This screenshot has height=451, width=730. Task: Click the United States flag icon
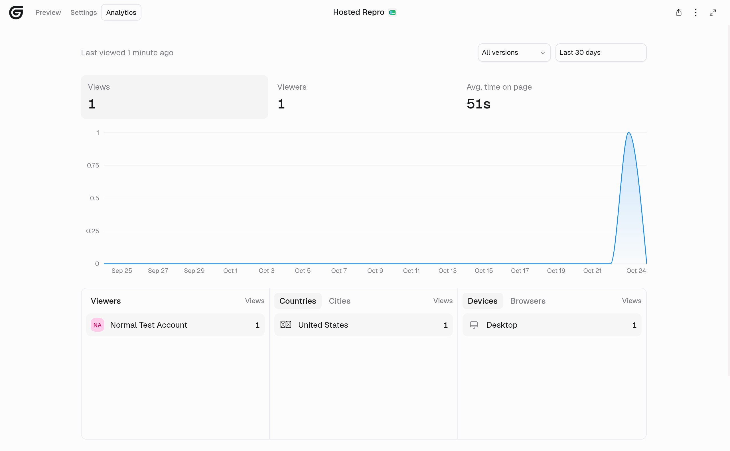[x=285, y=325]
